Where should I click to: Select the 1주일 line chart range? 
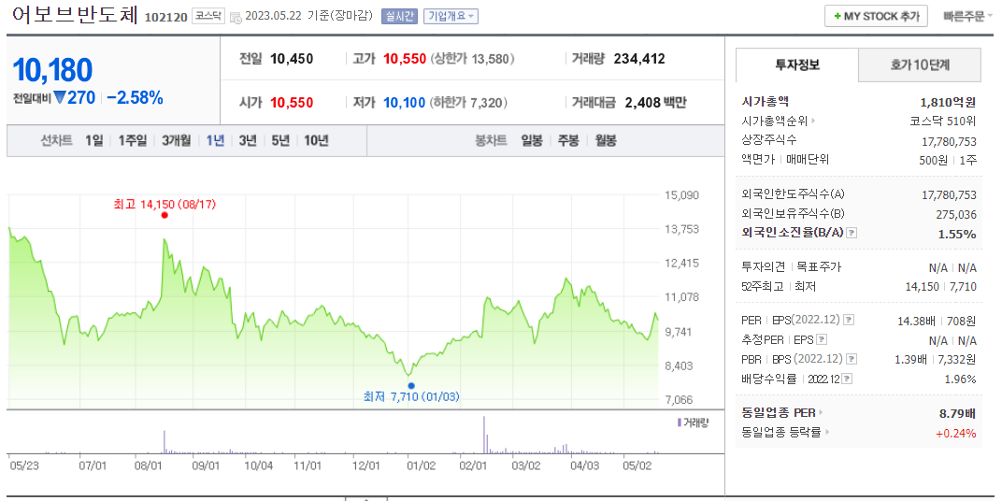point(133,140)
